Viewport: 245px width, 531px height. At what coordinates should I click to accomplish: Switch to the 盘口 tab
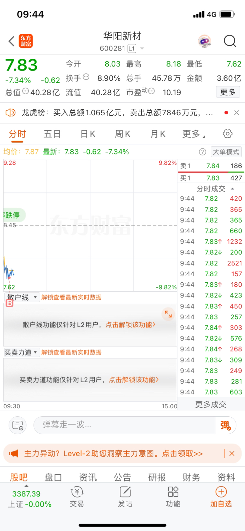point(53,477)
